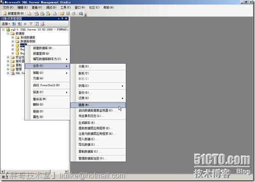Open the 编辑 menu
Viewport: 255px width, 182px height.
click(x=22, y=7)
